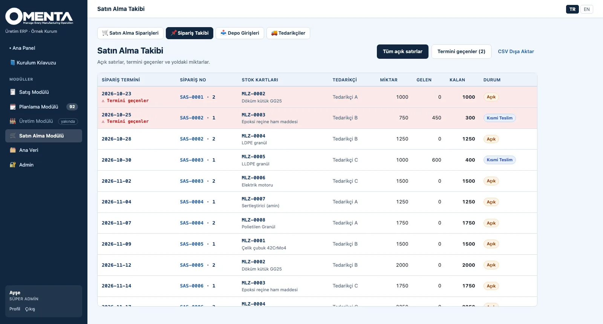Click the SİPARİŞ TERMİNİ column header
Viewport: 603px width, 324px height.
click(121, 80)
